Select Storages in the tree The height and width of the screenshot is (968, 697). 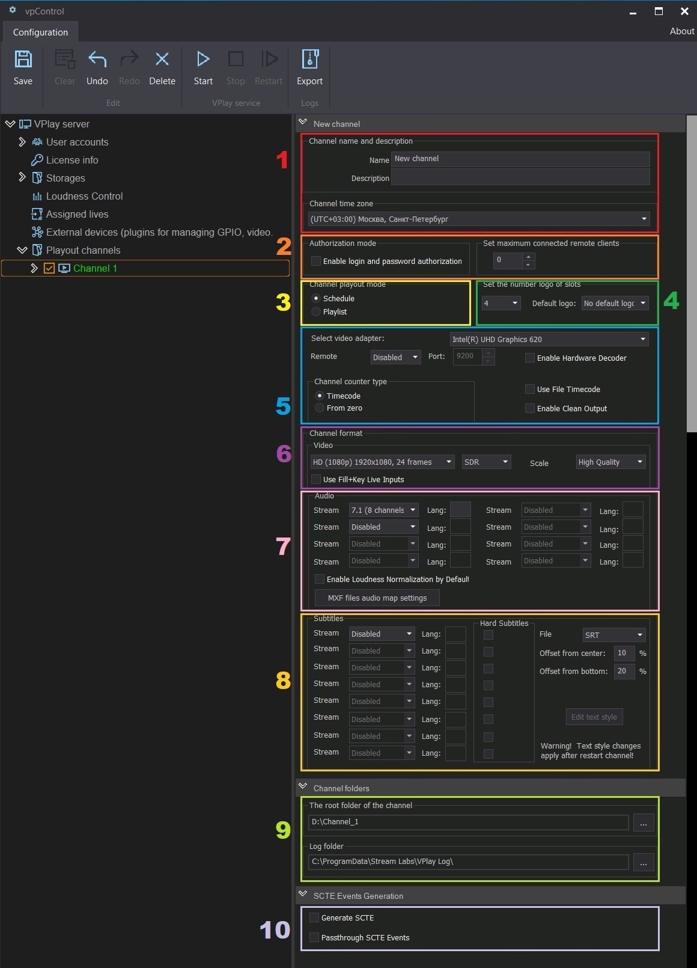click(x=65, y=178)
